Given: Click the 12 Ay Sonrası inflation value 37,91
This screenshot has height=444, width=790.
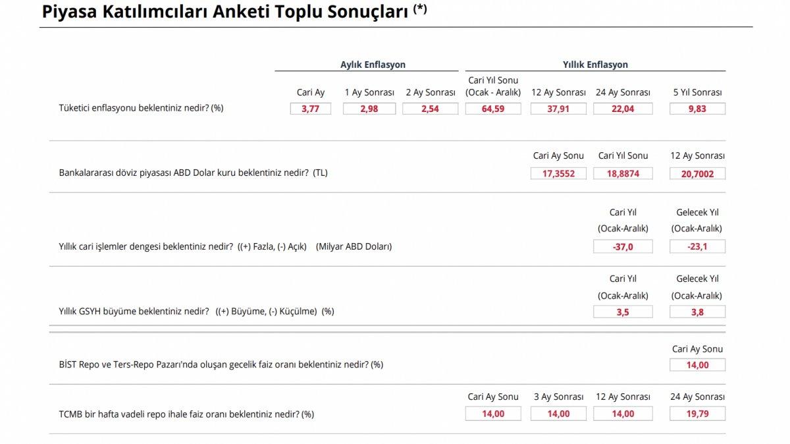Looking at the screenshot, I should point(558,109).
